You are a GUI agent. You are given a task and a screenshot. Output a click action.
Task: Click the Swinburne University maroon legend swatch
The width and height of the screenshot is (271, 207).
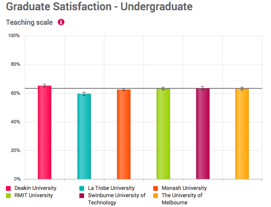(82, 196)
